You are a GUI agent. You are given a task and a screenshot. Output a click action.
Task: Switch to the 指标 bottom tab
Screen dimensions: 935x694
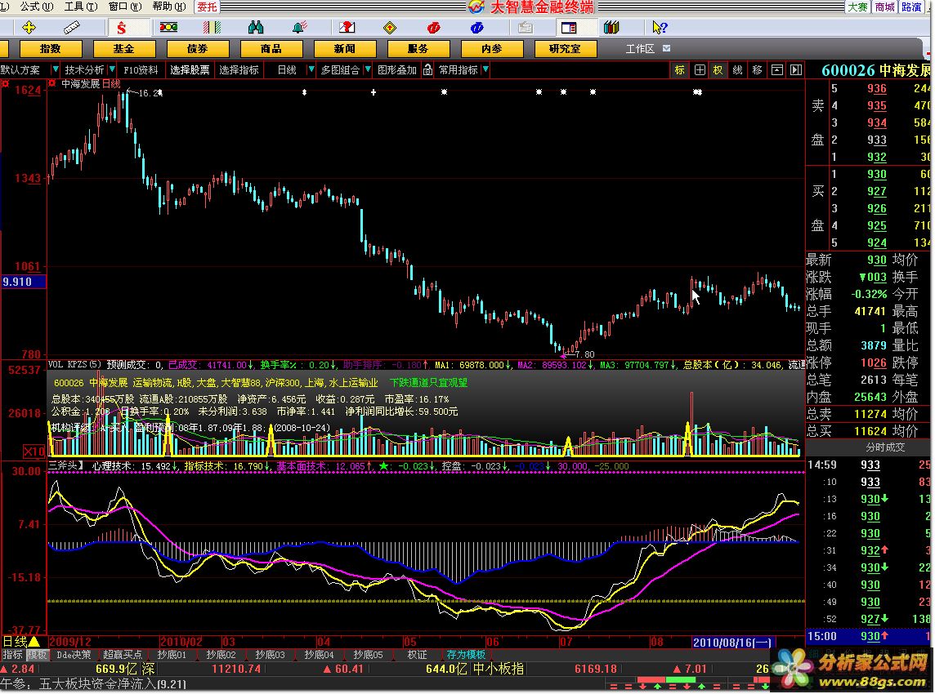(12, 655)
